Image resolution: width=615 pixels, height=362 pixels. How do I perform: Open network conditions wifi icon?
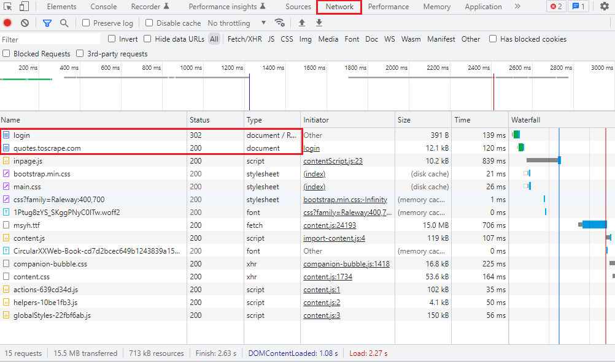tap(280, 23)
